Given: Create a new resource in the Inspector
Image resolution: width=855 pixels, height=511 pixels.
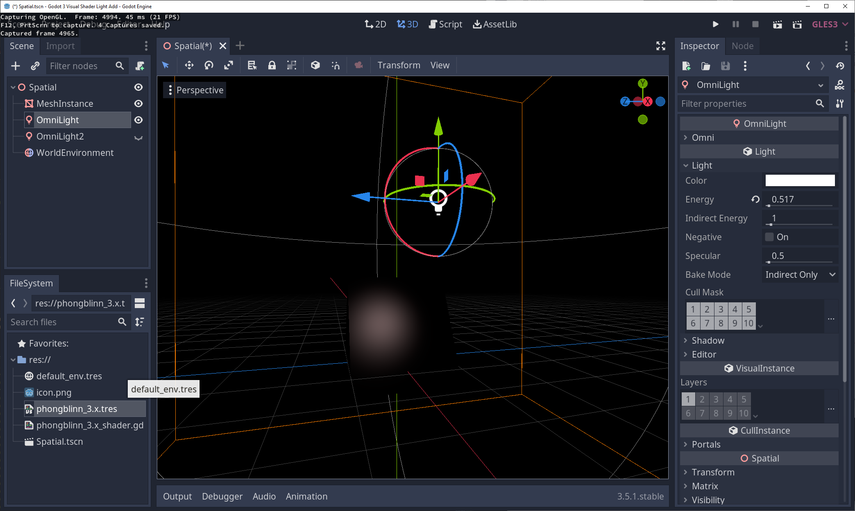Looking at the screenshot, I should 686,65.
